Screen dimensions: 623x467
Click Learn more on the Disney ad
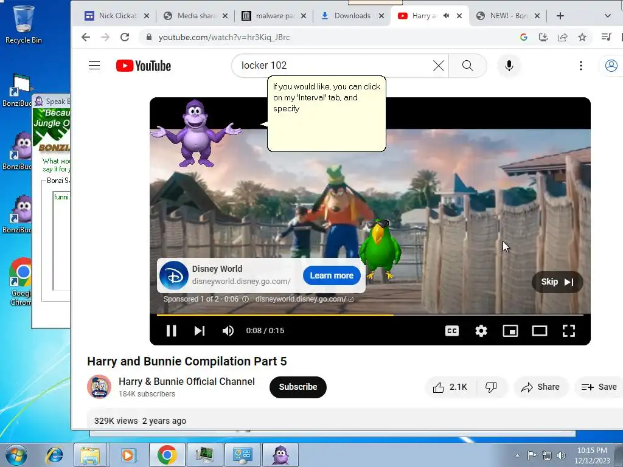tap(332, 275)
